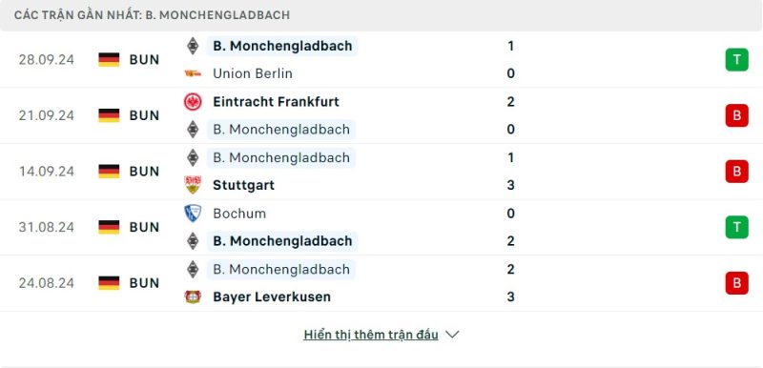Click the BUN league label on 31.08.24

[x=145, y=227]
